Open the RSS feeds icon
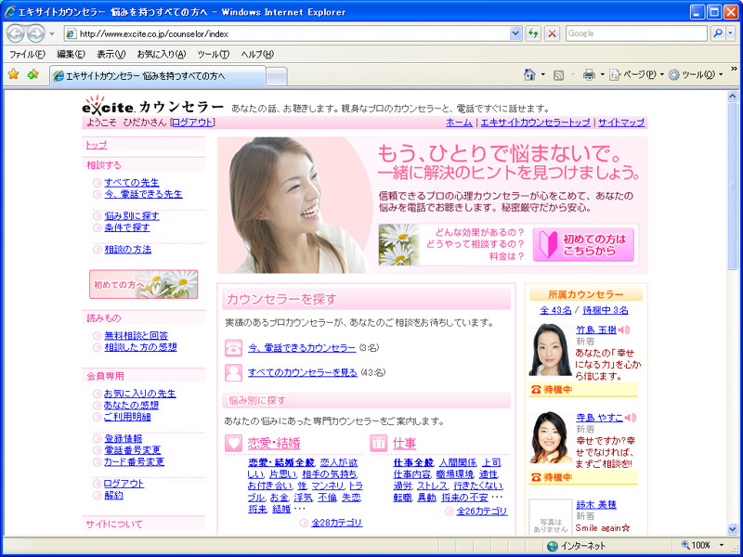Viewport: 743px width, 557px height. pos(559,75)
